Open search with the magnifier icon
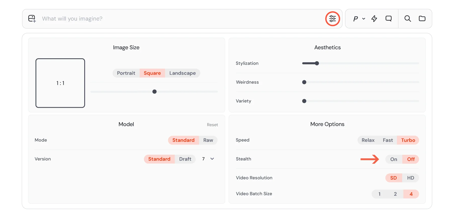The image size is (454, 217). pyautogui.click(x=408, y=19)
